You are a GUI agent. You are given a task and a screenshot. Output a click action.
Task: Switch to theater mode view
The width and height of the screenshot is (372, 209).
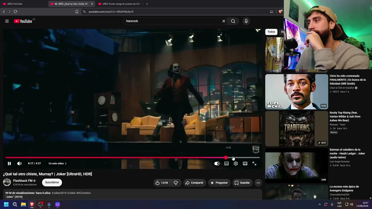pos(245,164)
